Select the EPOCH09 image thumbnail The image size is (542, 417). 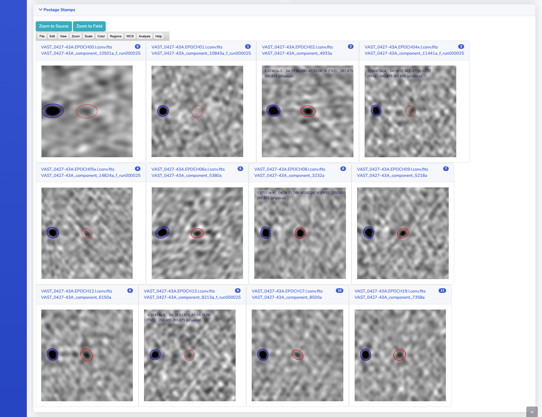[x=403, y=233]
